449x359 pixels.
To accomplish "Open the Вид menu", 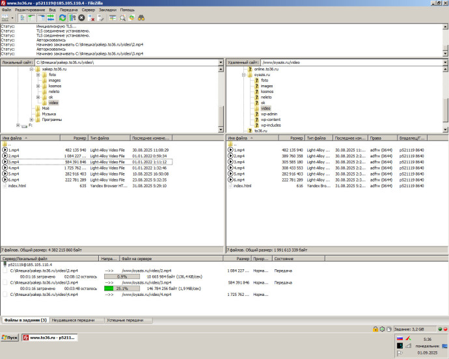I will pos(53,10).
